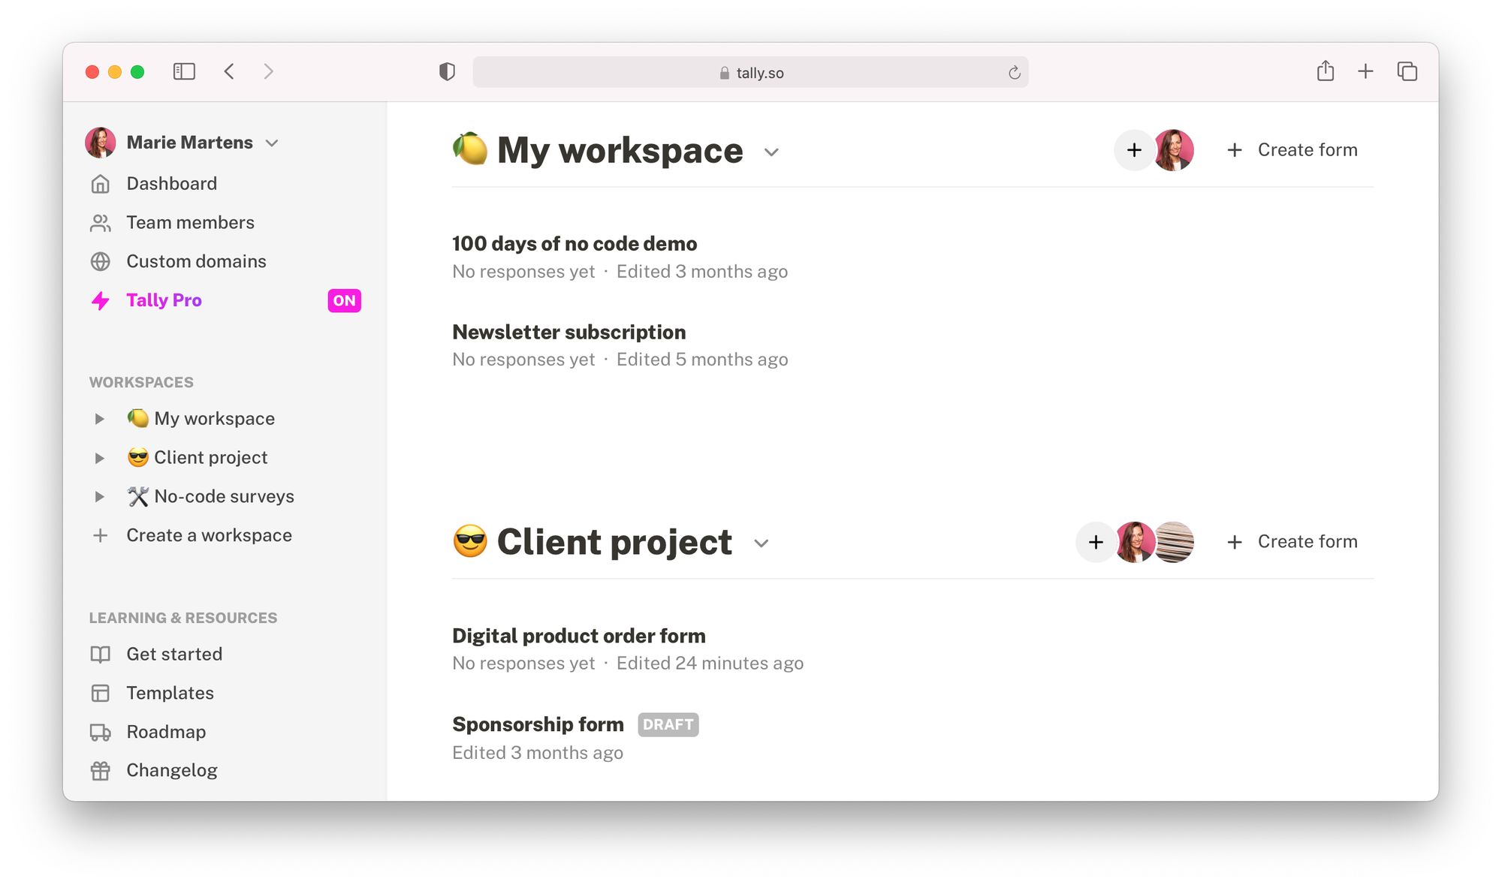Viewport: 1502px width, 885px height.
Task: Open the My workspace heading dropdown chevron
Action: (771, 152)
